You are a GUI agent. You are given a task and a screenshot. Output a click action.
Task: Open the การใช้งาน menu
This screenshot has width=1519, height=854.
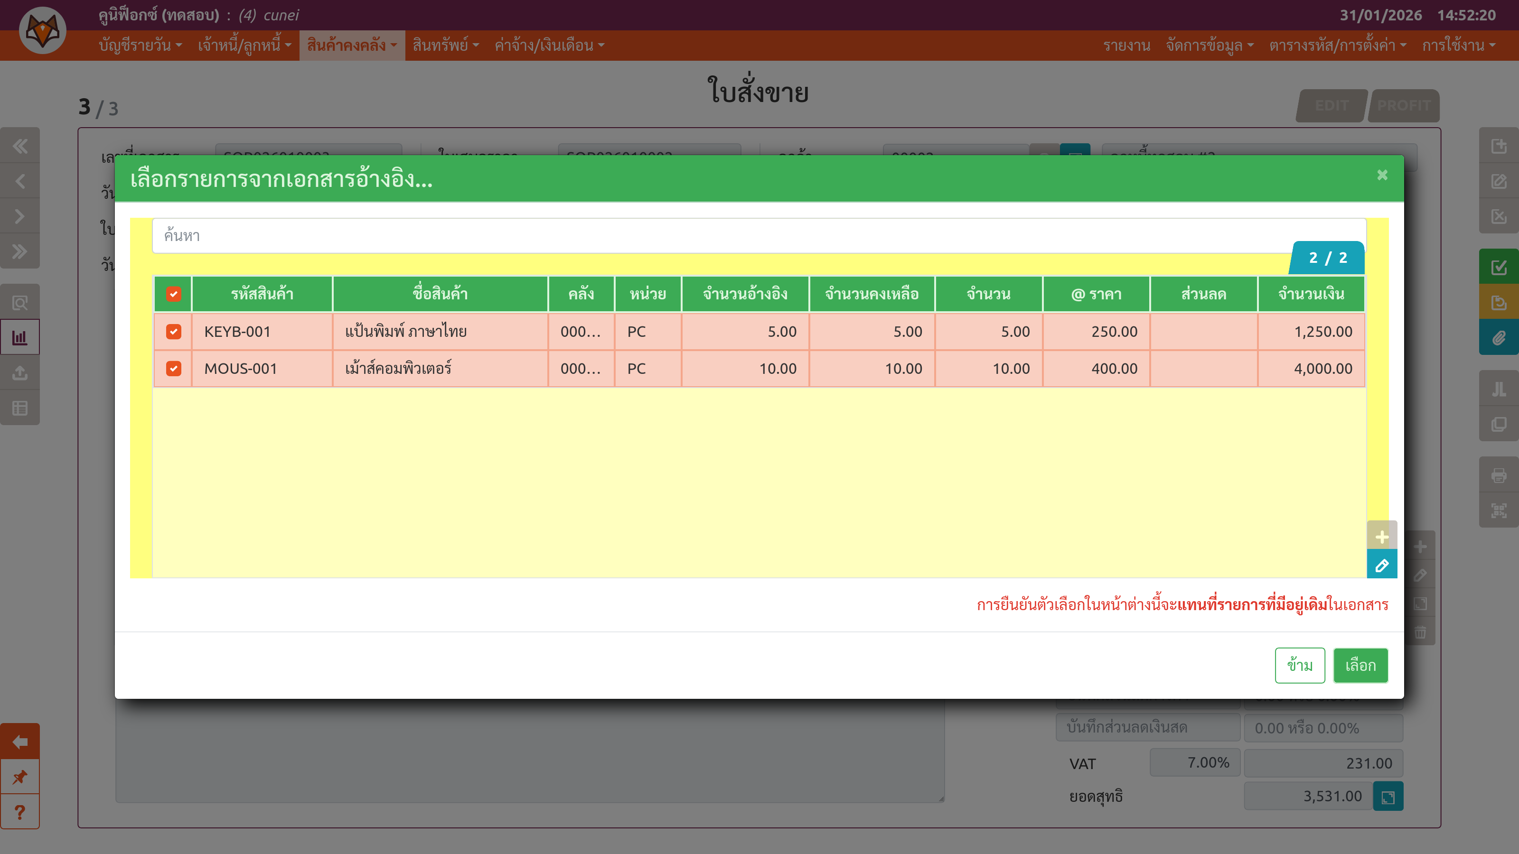[x=1458, y=46]
